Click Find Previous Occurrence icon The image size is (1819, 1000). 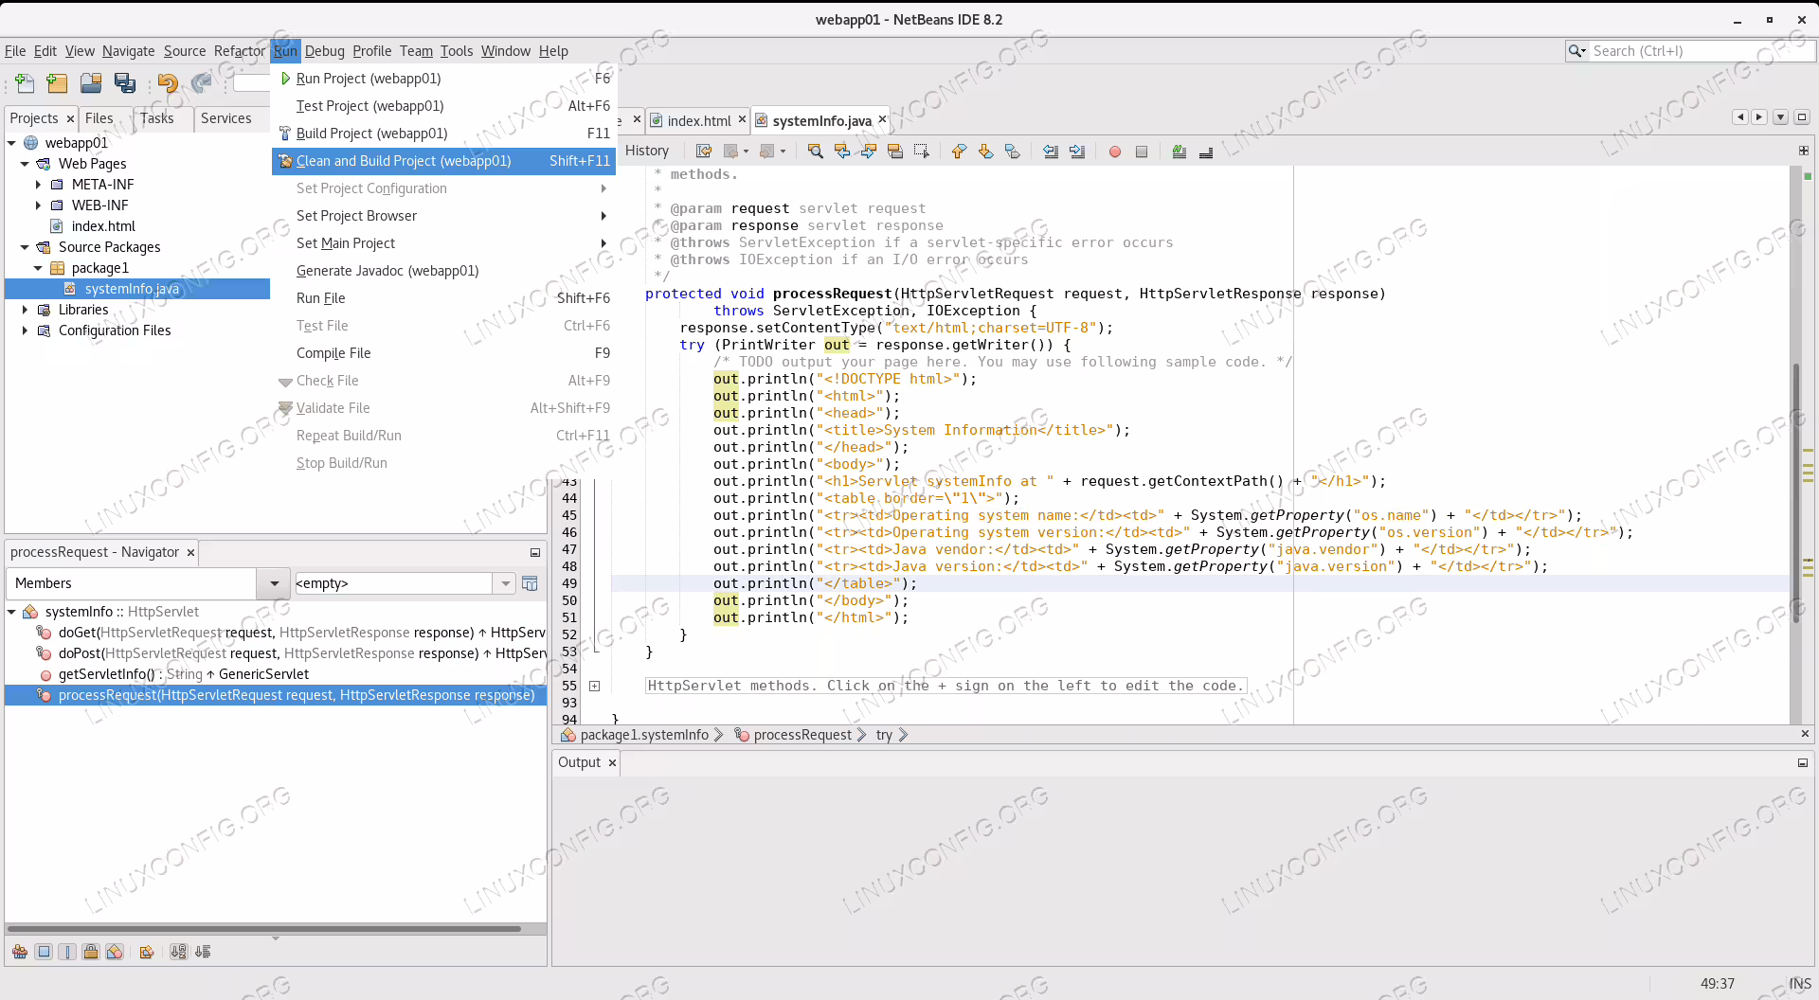[x=841, y=151]
